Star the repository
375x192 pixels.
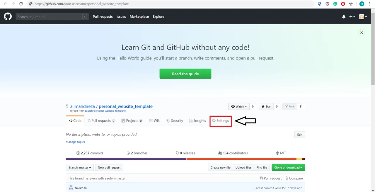(x=266, y=106)
